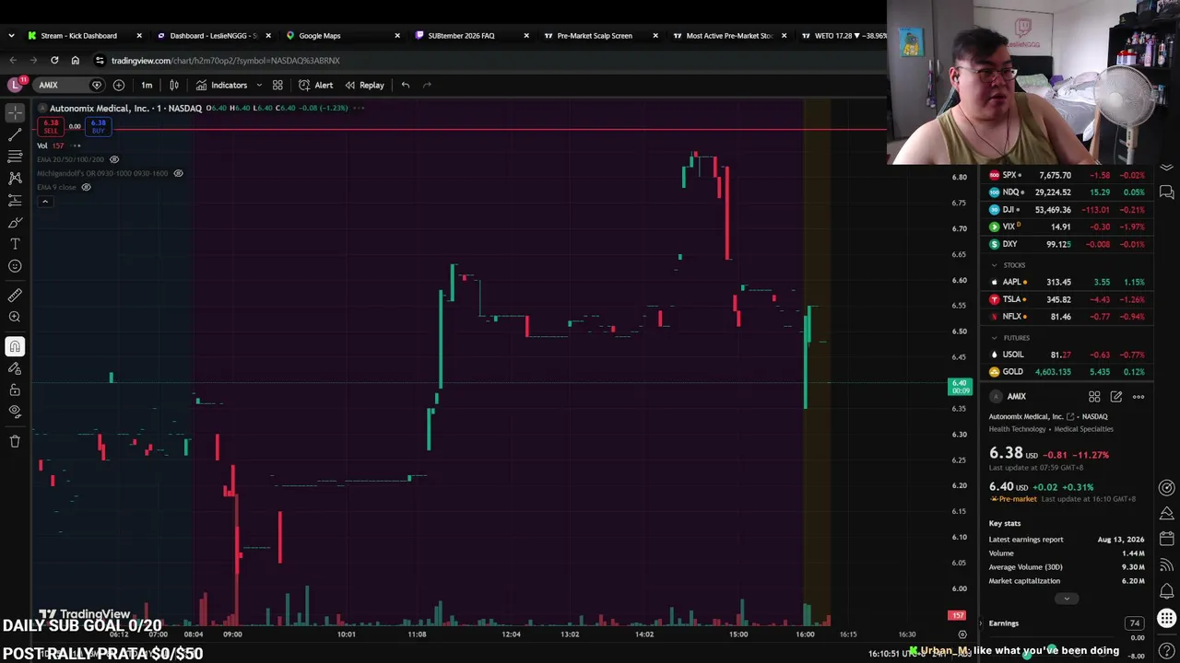
Task: Click the blue BUY 6.38 button
Action: [x=99, y=126]
